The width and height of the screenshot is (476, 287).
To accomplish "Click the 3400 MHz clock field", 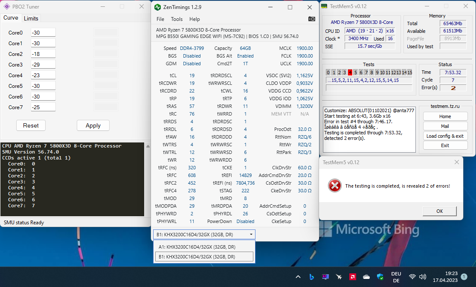I will click(x=358, y=38).
